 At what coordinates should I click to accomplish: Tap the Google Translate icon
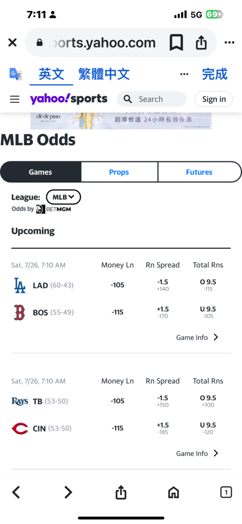click(x=16, y=74)
